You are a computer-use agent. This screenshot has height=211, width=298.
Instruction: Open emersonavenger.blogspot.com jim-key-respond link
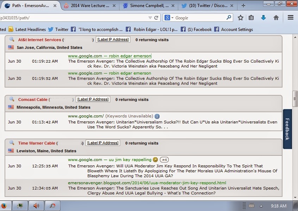tap(147, 183)
